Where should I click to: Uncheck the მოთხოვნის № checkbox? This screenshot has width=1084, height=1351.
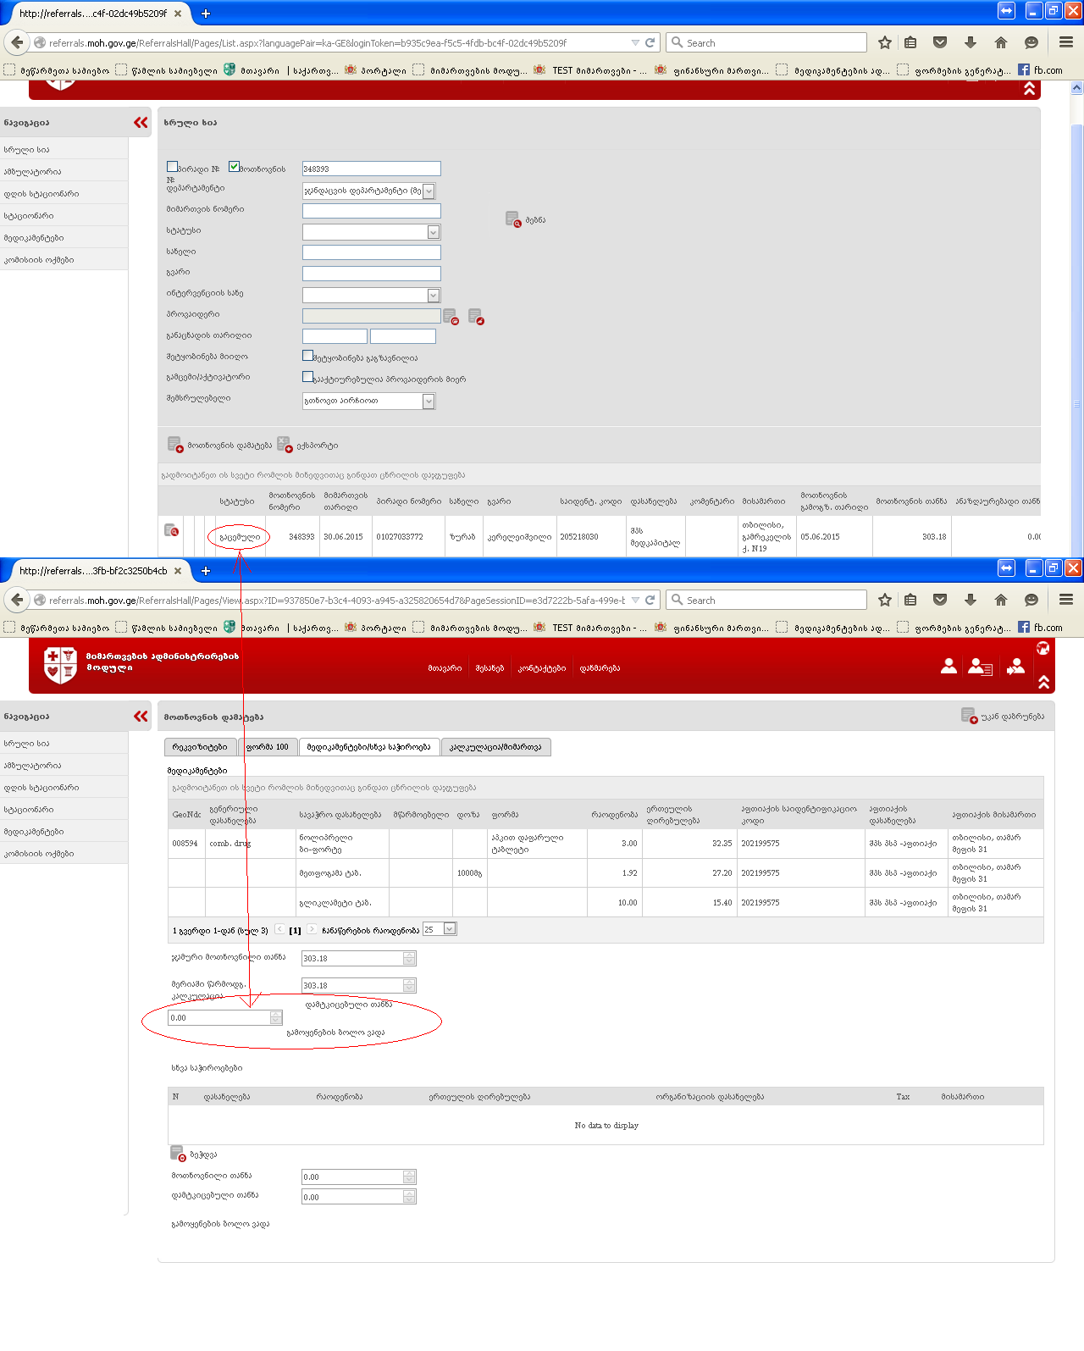tap(235, 167)
